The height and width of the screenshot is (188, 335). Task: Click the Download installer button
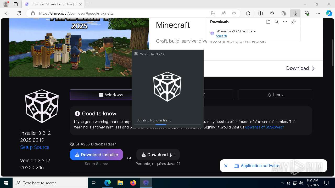pyautogui.click(x=96, y=155)
